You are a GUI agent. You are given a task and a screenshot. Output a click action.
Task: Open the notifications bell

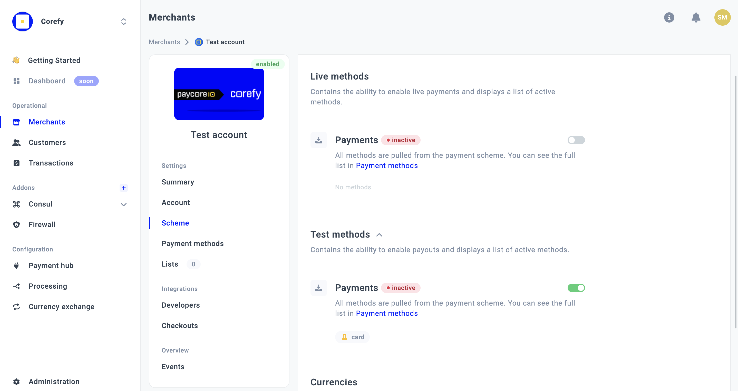pyautogui.click(x=696, y=17)
